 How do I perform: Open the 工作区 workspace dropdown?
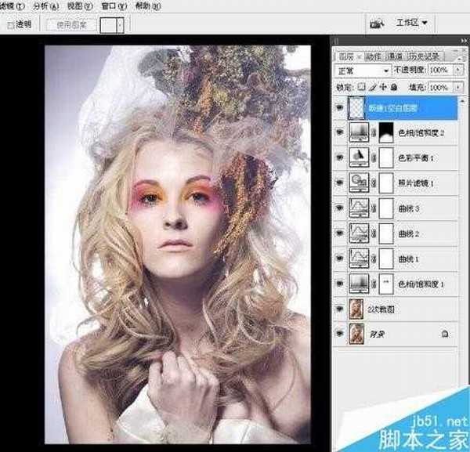[414, 23]
